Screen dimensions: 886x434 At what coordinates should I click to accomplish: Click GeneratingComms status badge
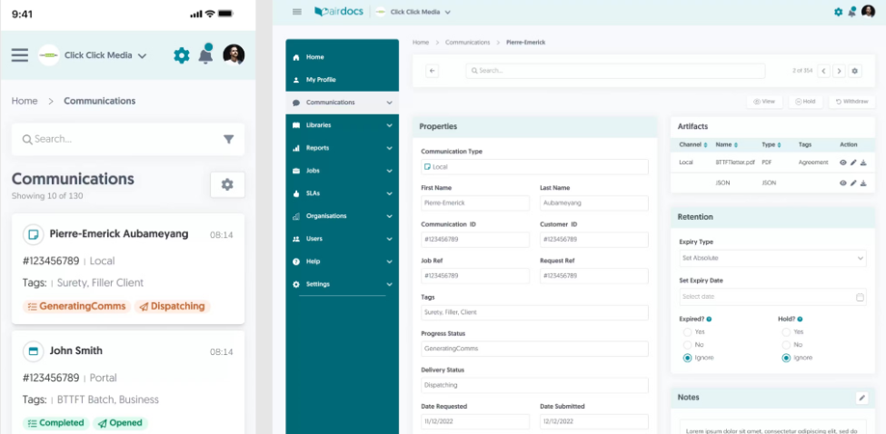point(77,307)
